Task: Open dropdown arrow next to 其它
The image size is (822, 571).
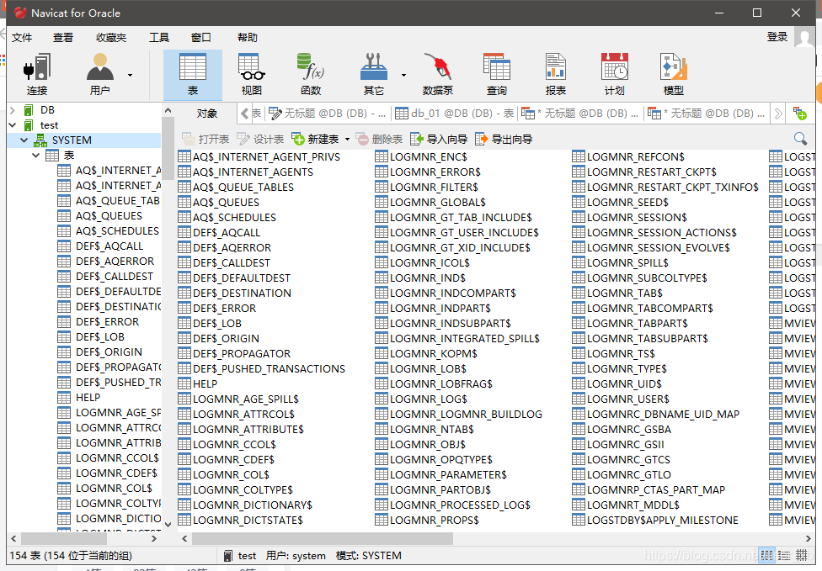Action: [x=403, y=76]
